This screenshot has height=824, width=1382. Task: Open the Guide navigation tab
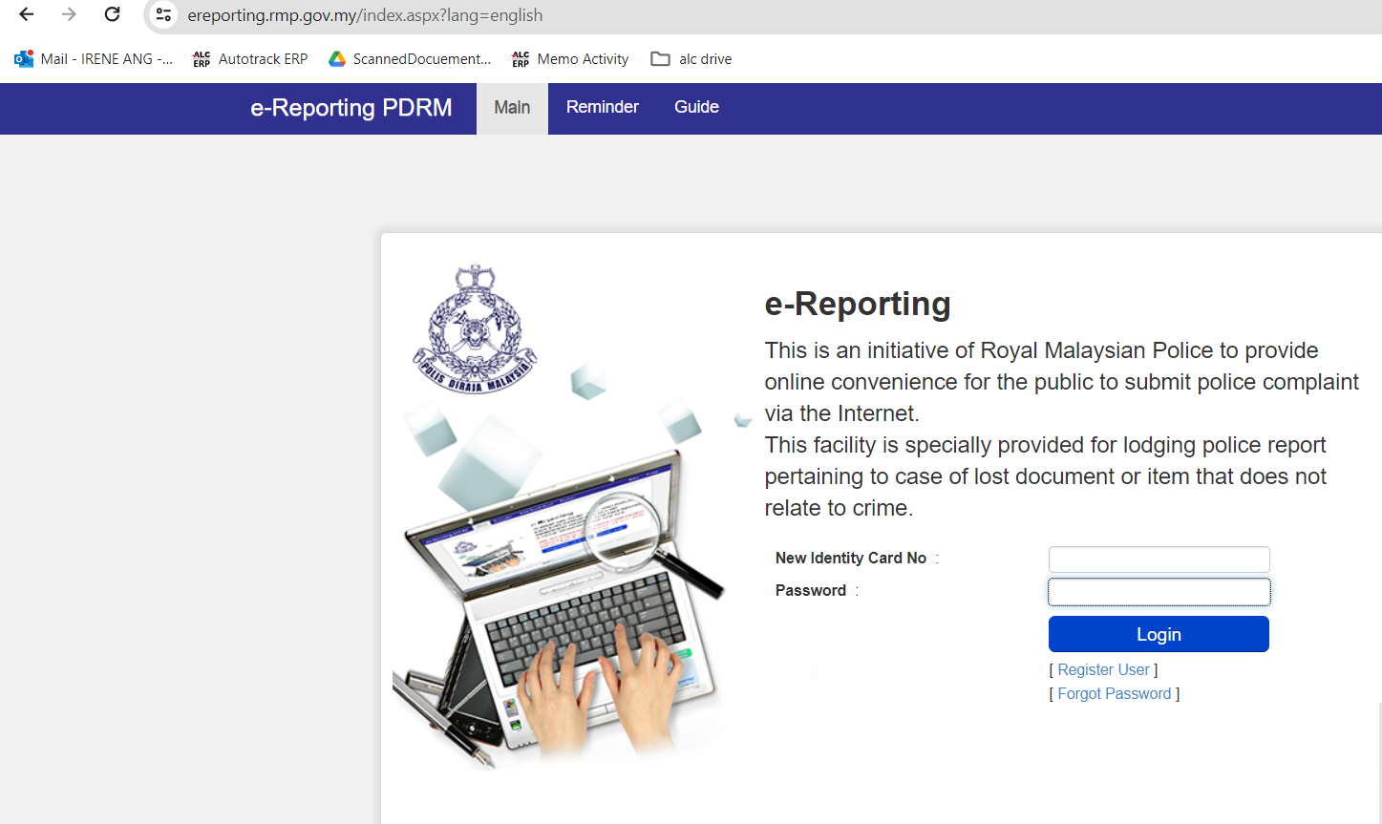(697, 108)
